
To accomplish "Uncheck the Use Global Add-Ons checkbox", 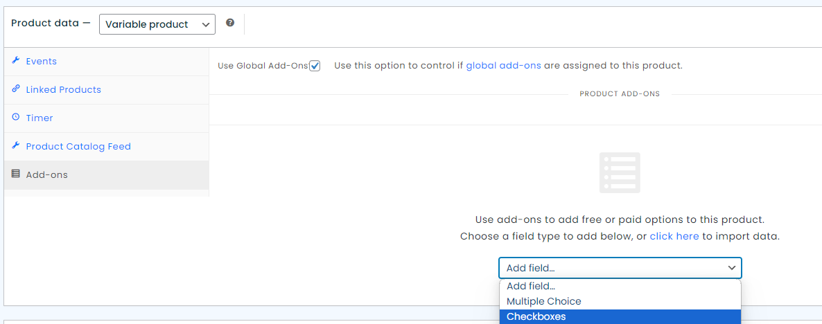I will coord(315,66).
